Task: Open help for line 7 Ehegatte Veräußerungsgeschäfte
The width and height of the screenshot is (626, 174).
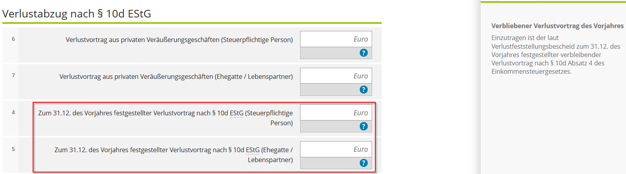Action: pos(363,90)
